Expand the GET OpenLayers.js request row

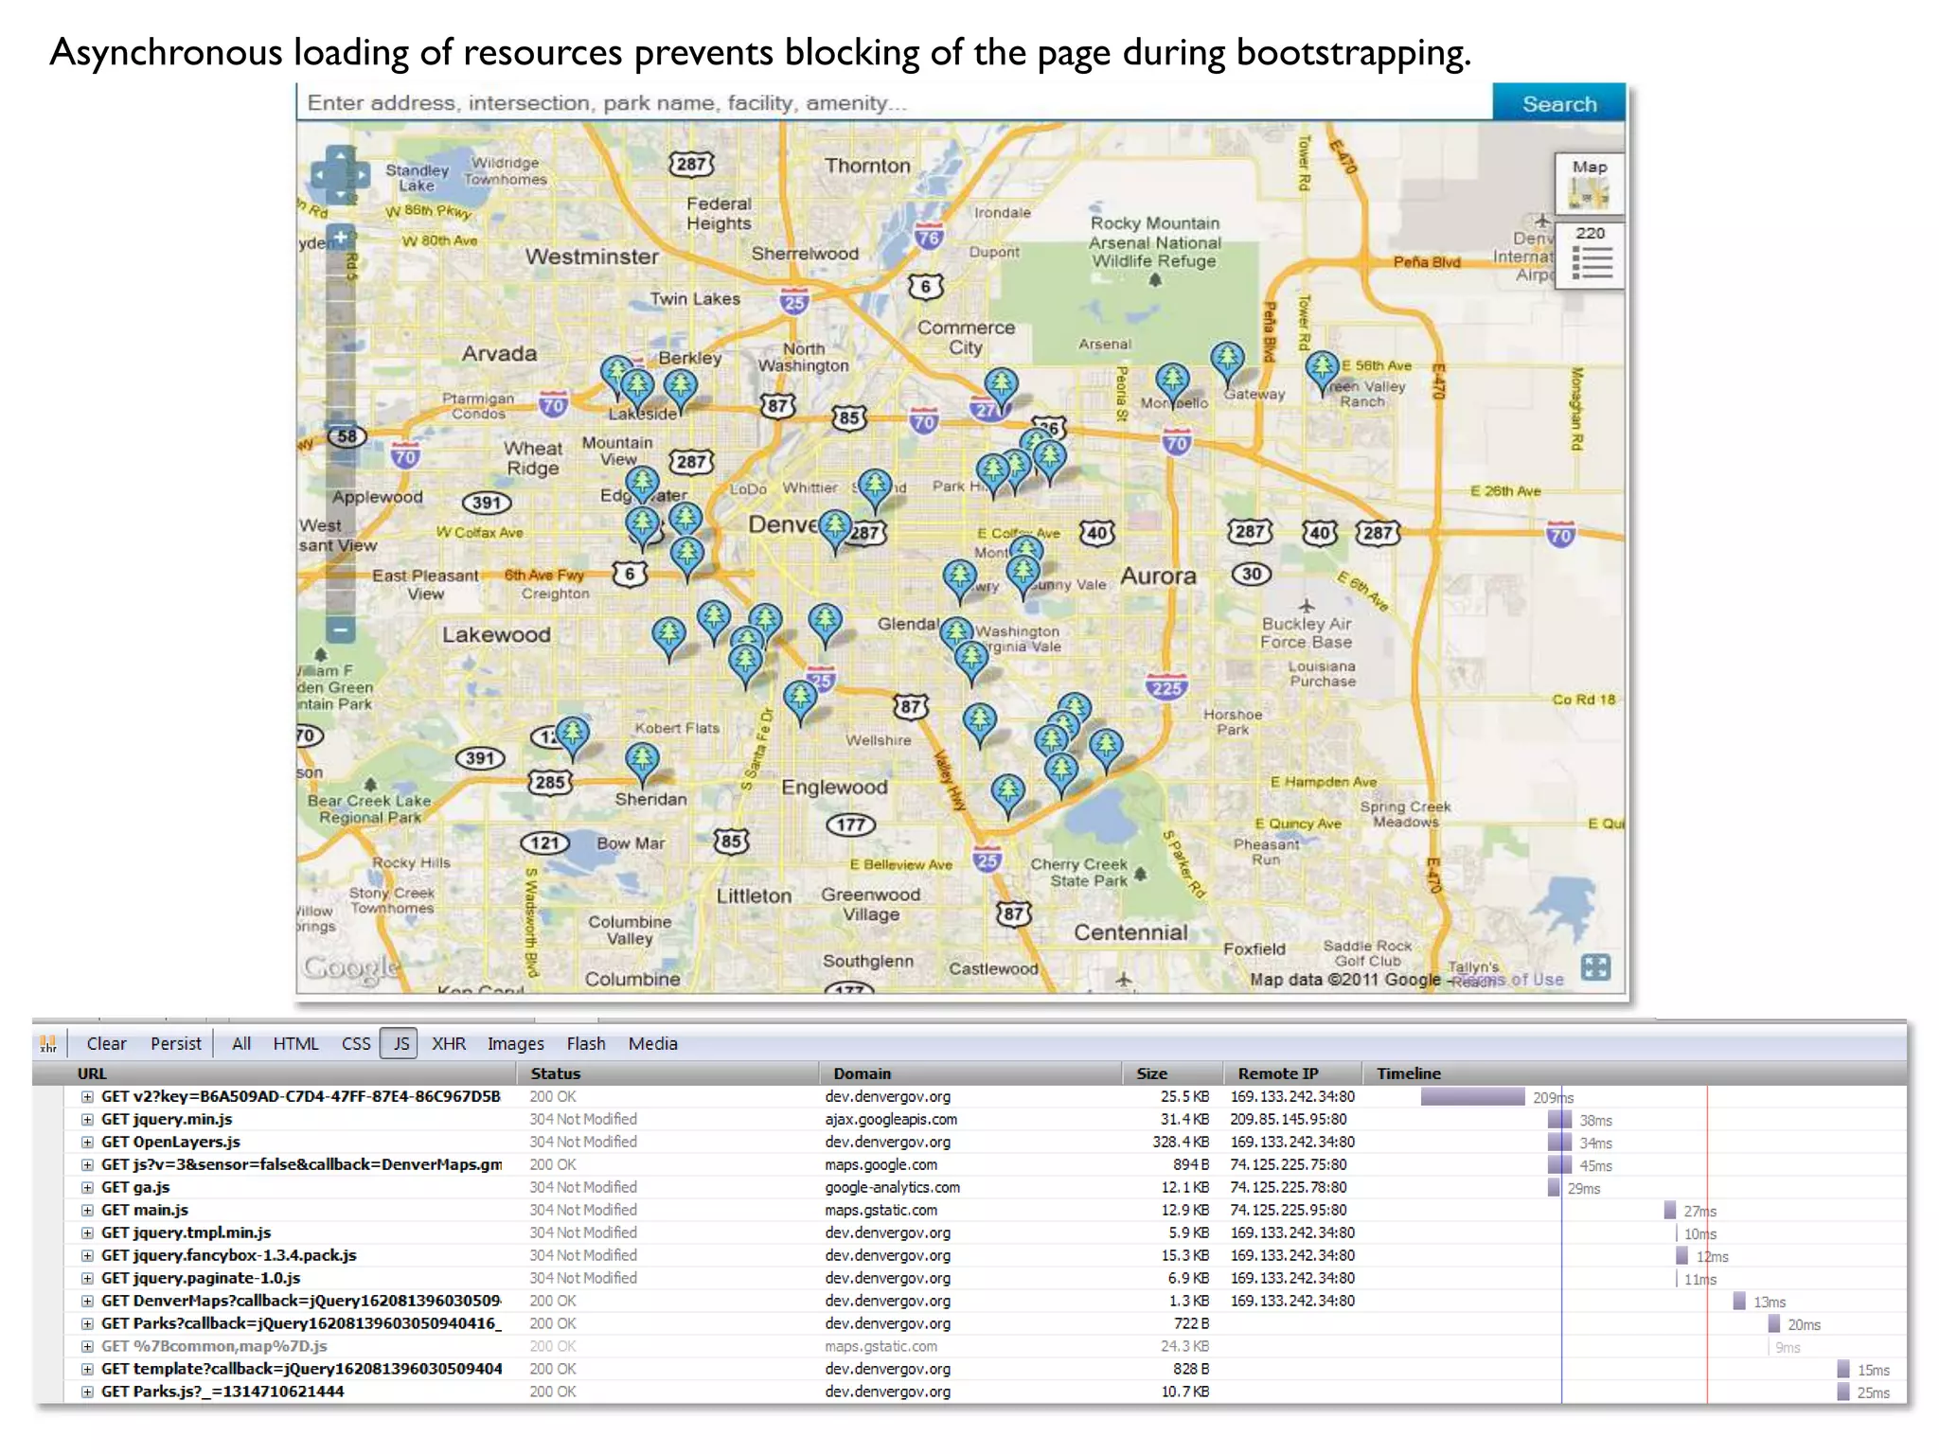(x=87, y=1142)
